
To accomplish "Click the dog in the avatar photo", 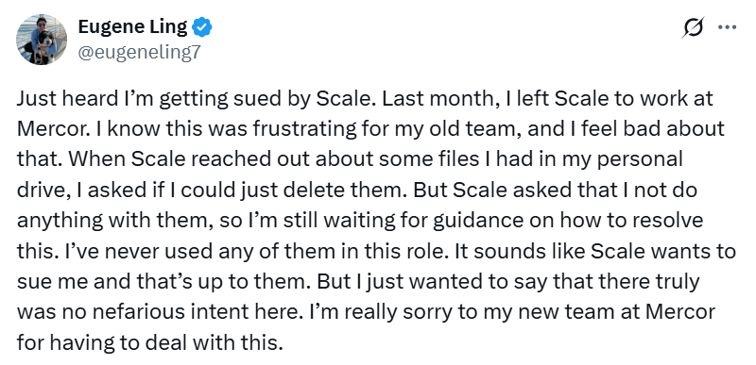I will (45, 45).
